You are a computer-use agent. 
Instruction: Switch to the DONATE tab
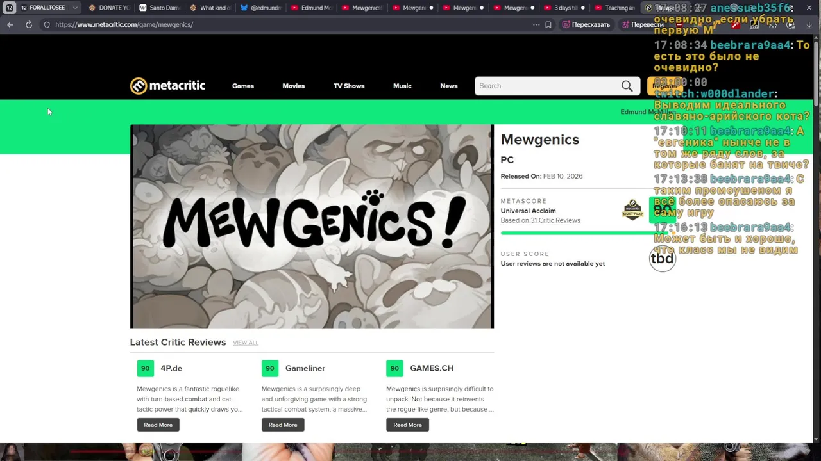108,8
